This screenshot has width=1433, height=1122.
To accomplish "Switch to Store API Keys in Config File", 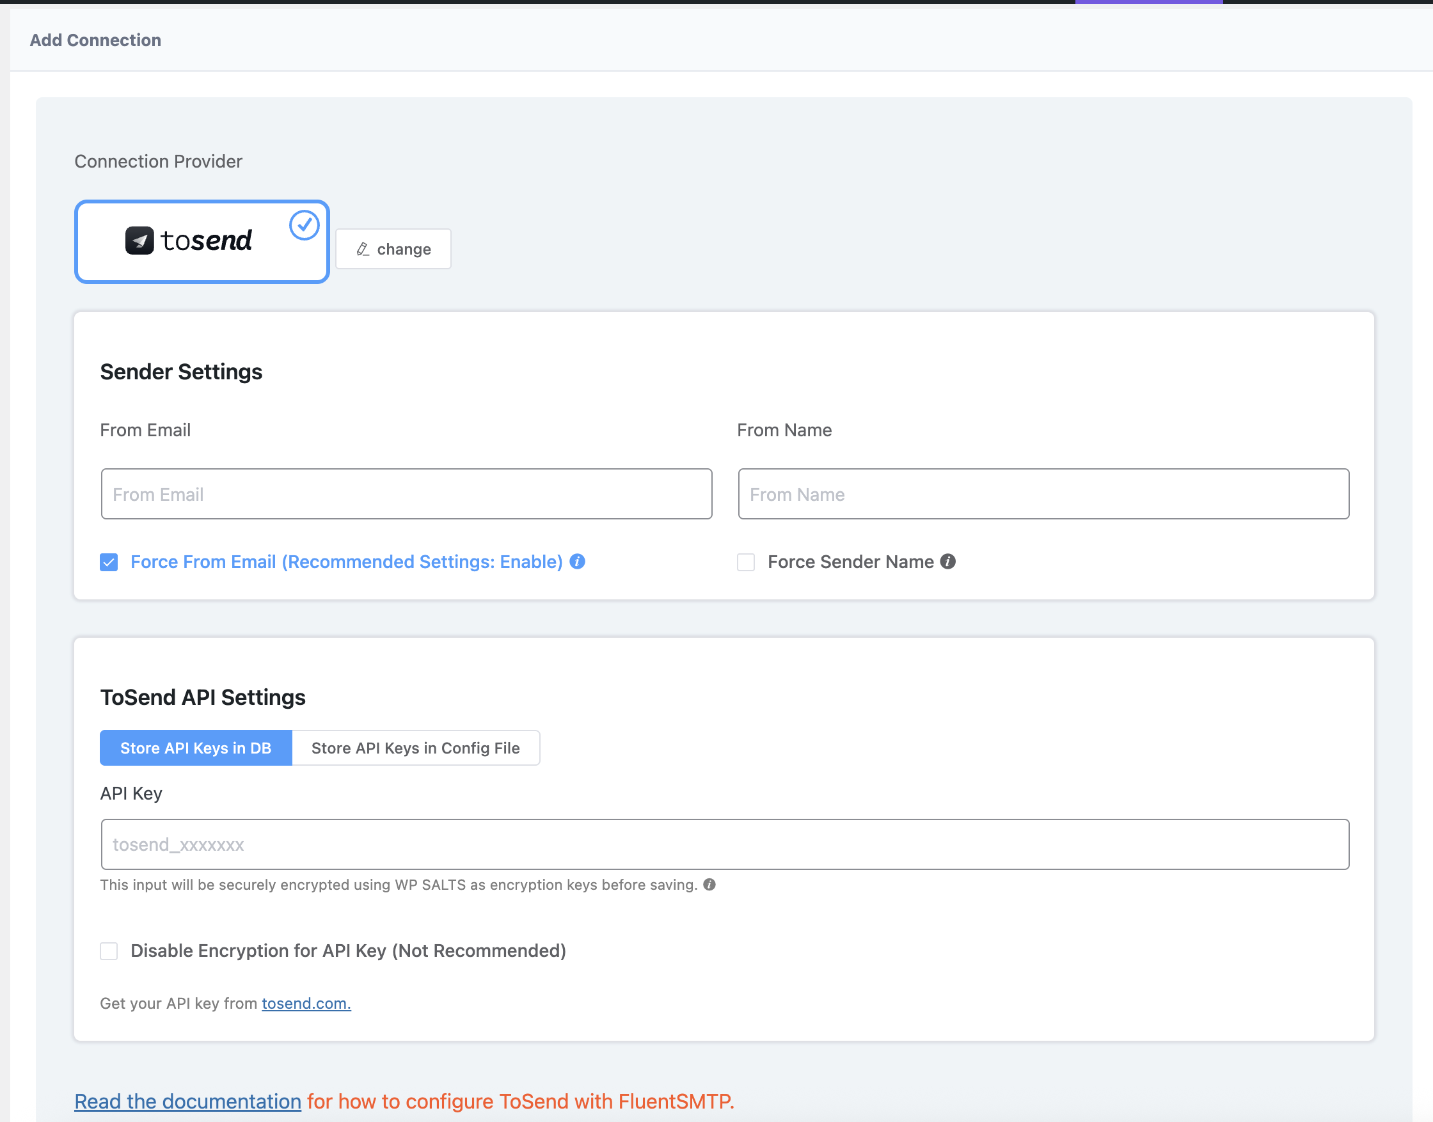I will coord(415,748).
